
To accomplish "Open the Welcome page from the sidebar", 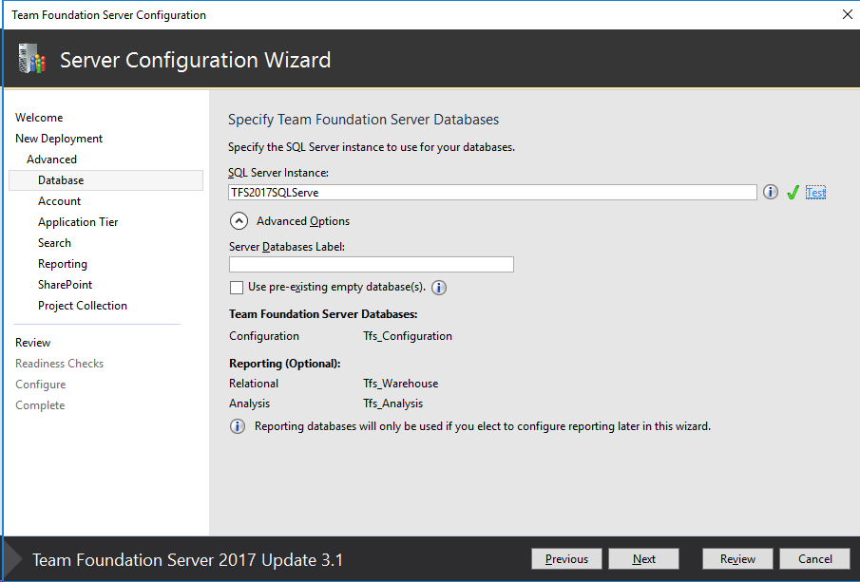I will click(x=39, y=117).
